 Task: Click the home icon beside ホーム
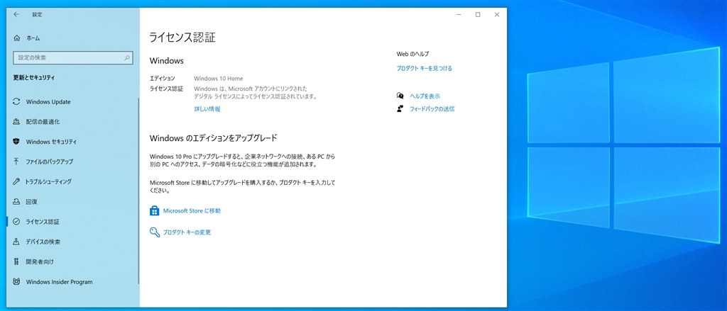coord(17,38)
